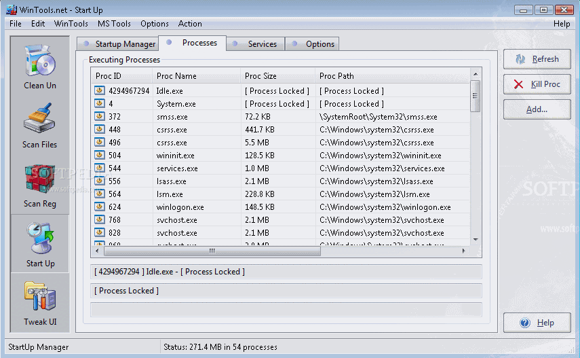
Task: Open the Help menu in menu bar
Action: [x=562, y=24]
